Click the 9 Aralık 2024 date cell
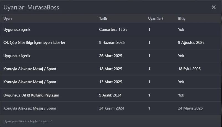This screenshot has height=127, width=222. pyautogui.click(x=110, y=95)
